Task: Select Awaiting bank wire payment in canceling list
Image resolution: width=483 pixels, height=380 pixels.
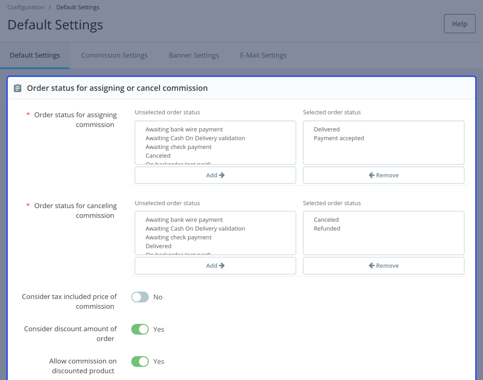Action: [x=184, y=220]
